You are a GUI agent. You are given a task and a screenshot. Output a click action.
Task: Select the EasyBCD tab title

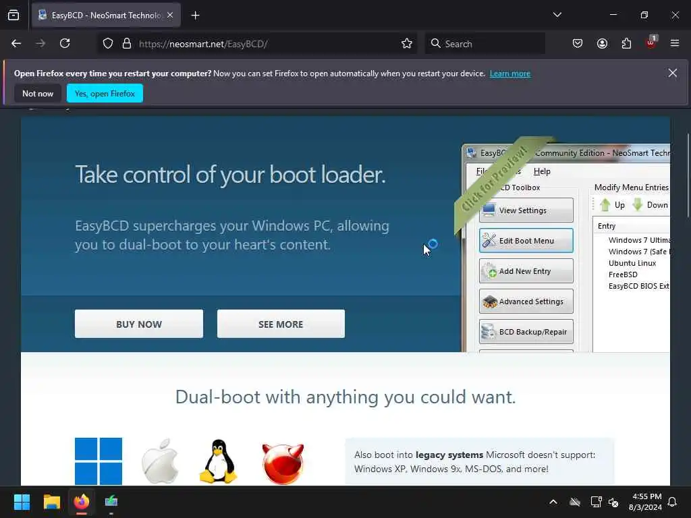pyautogui.click(x=107, y=16)
